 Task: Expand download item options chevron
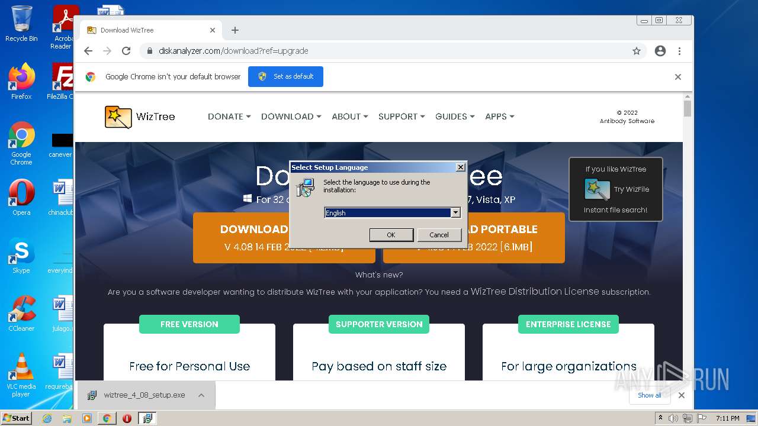(x=201, y=395)
